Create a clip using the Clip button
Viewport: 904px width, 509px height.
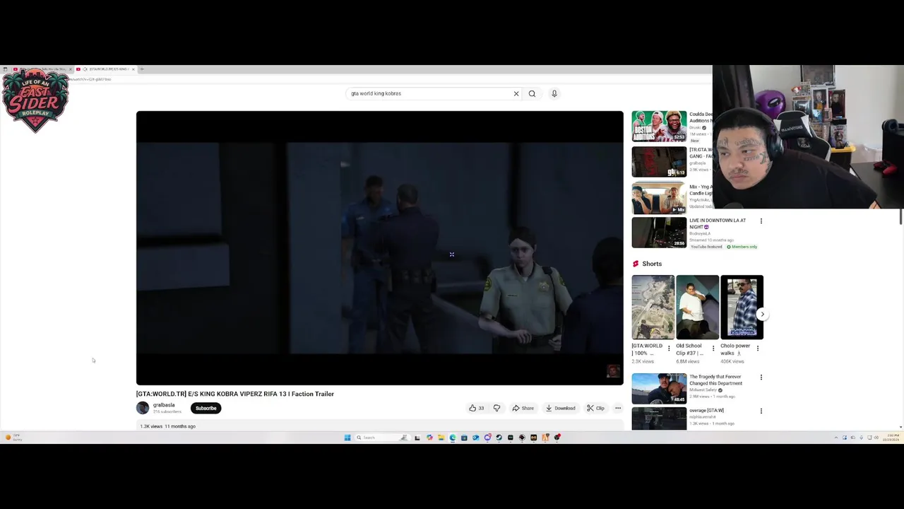595,408
